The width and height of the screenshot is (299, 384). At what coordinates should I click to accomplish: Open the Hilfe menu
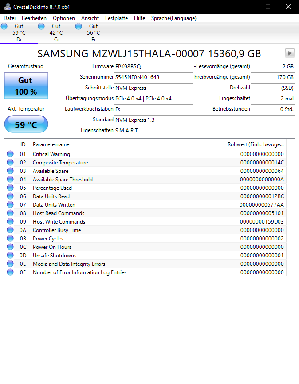pyautogui.click(x=140, y=18)
